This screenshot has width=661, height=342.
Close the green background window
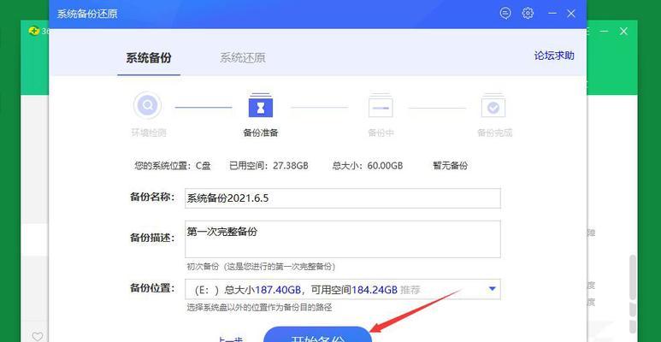(624, 31)
